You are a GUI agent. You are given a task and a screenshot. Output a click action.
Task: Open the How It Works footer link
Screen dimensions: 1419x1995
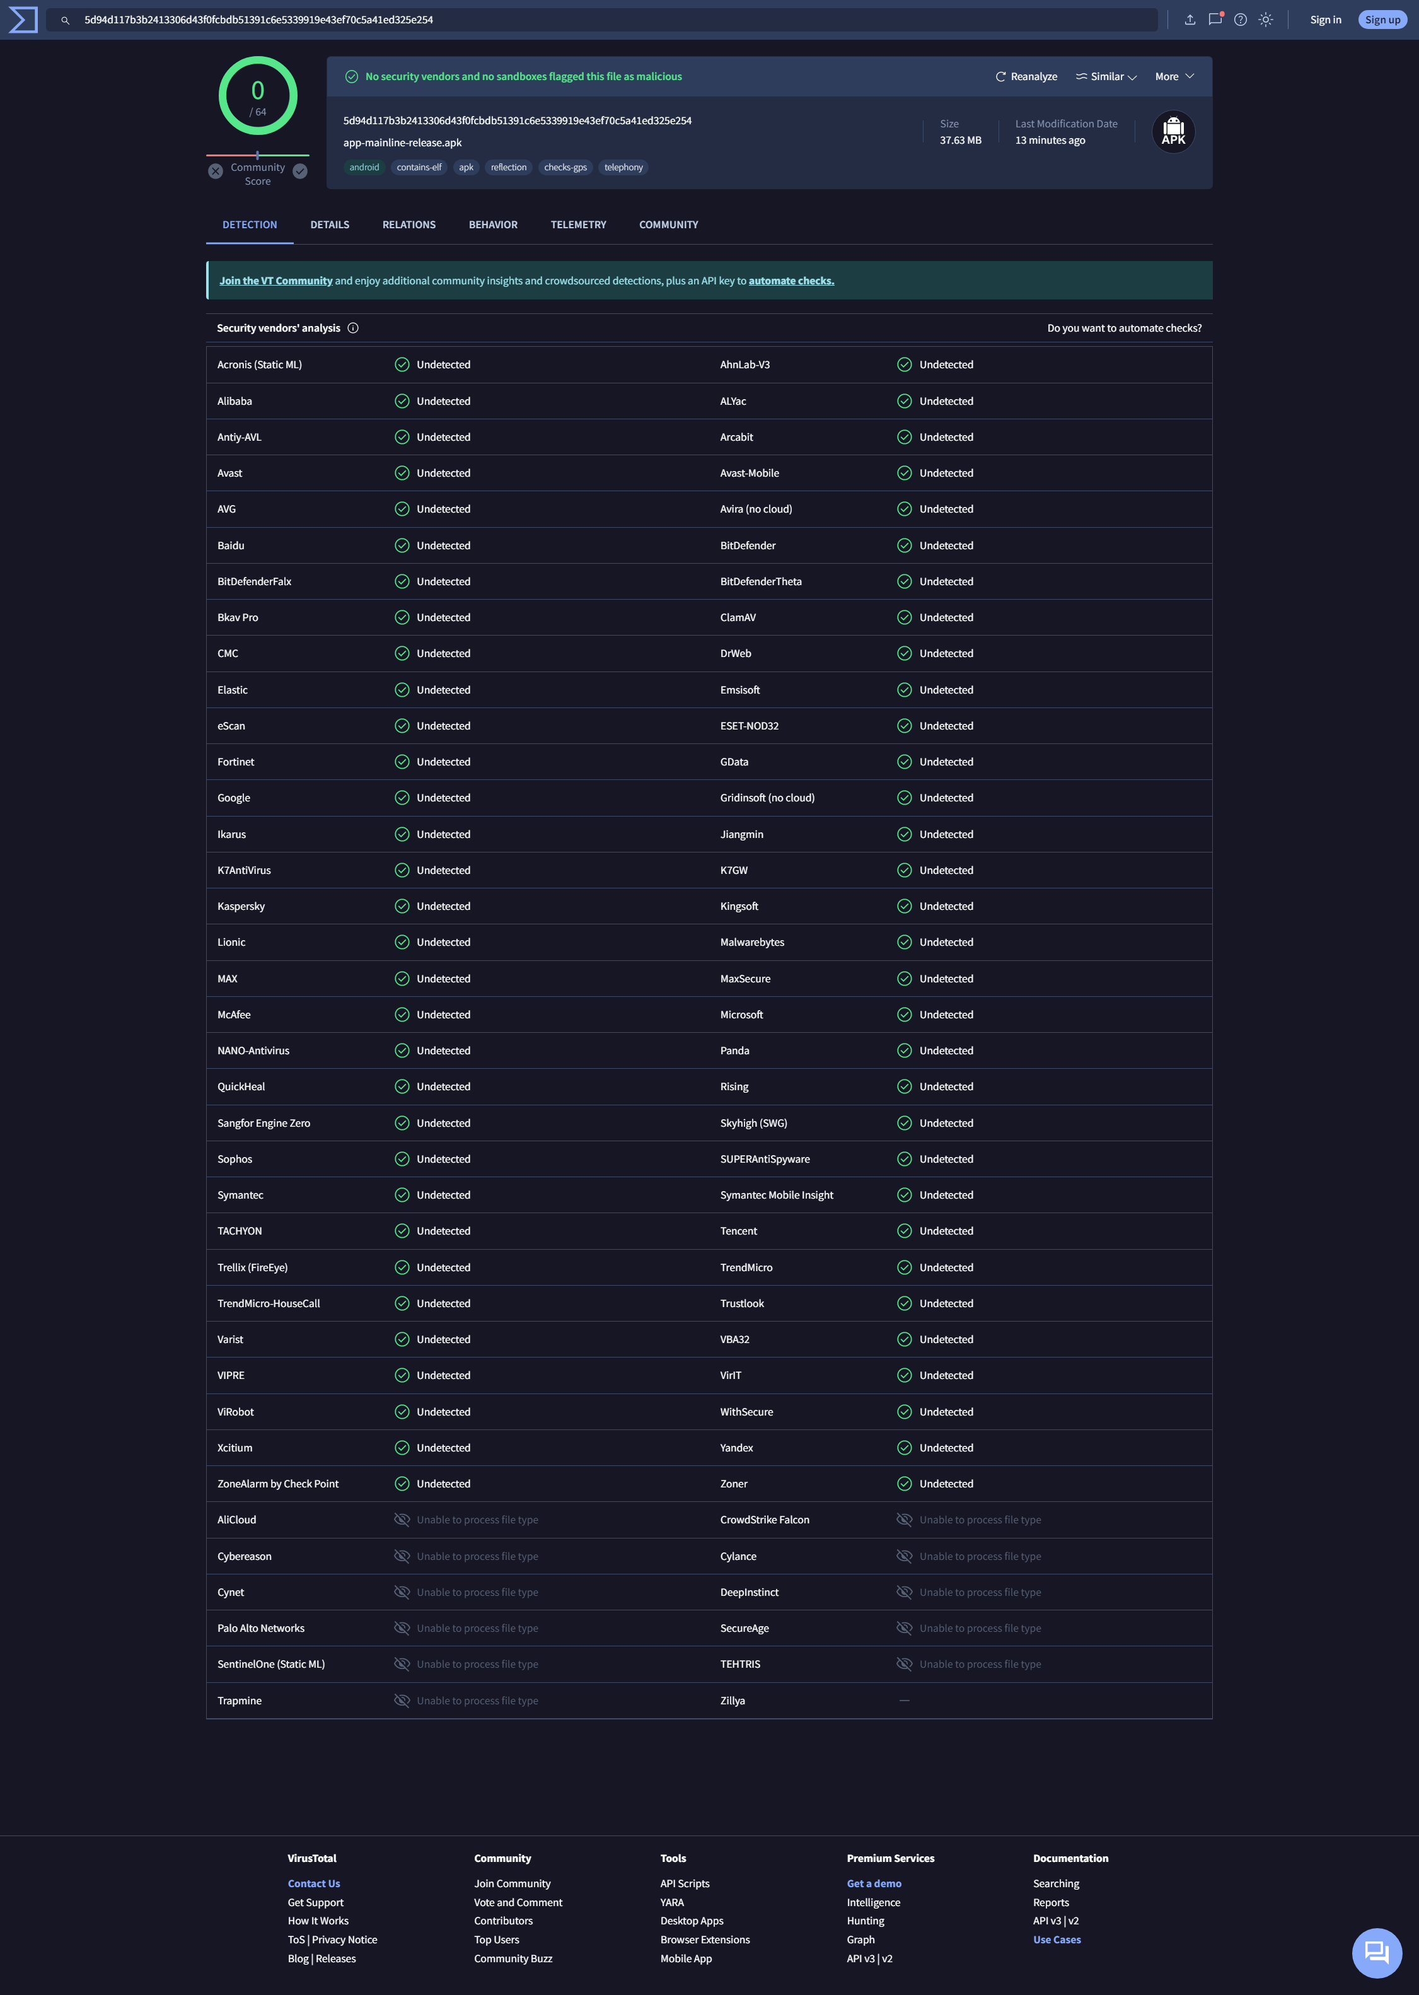(x=318, y=1921)
